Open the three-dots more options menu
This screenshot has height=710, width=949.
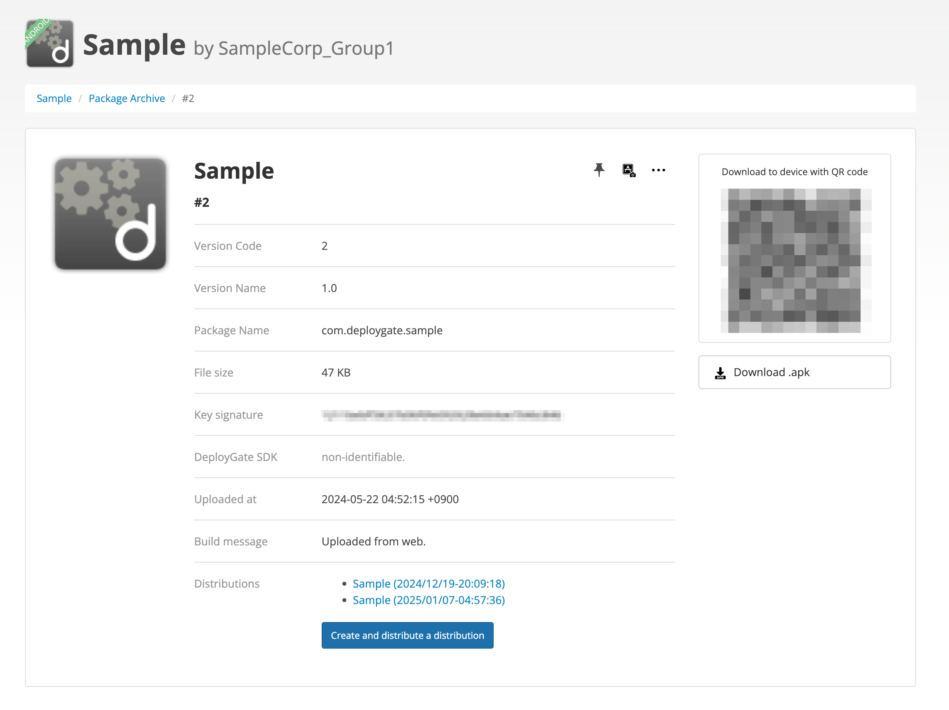658,170
